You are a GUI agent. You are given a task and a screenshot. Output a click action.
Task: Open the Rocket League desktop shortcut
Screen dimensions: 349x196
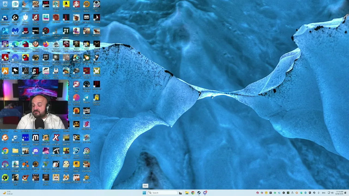click(76, 153)
